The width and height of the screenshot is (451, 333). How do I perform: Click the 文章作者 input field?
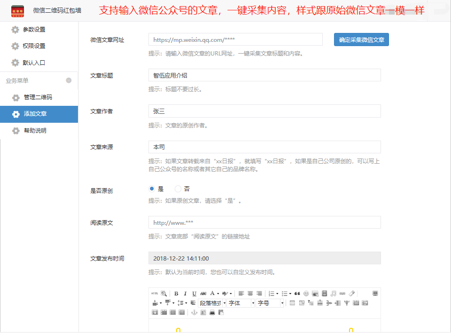point(264,111)
